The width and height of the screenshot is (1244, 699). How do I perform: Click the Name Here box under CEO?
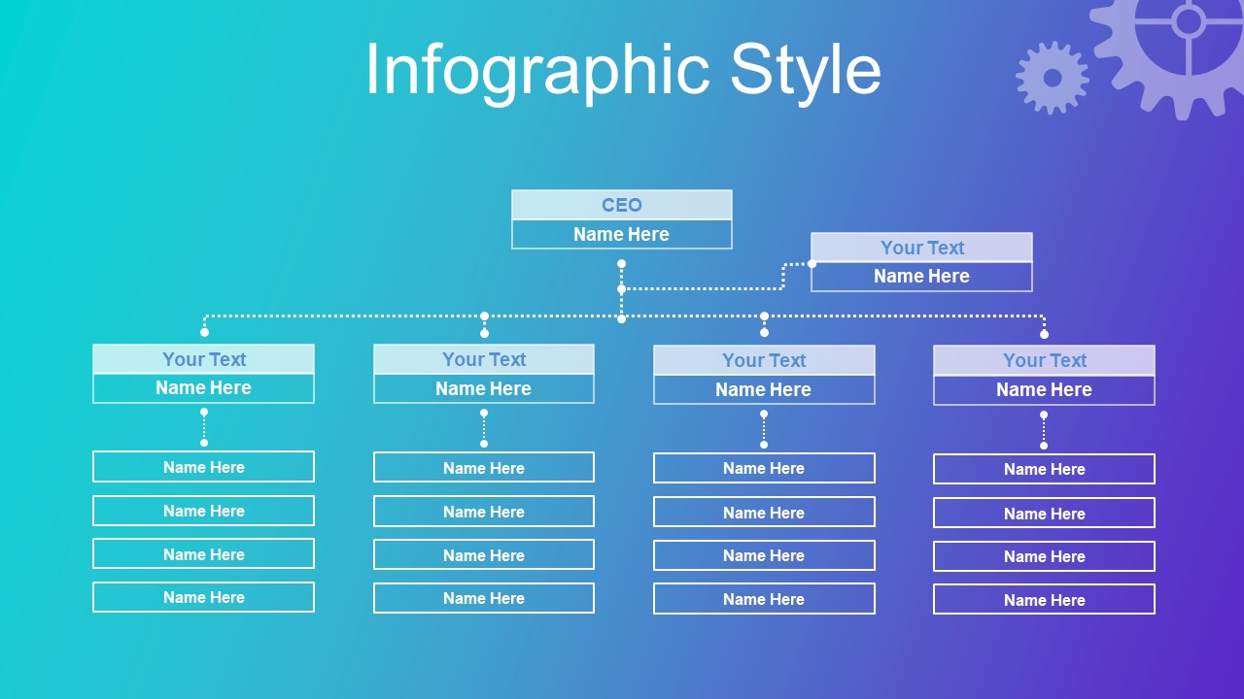(622, 234)
